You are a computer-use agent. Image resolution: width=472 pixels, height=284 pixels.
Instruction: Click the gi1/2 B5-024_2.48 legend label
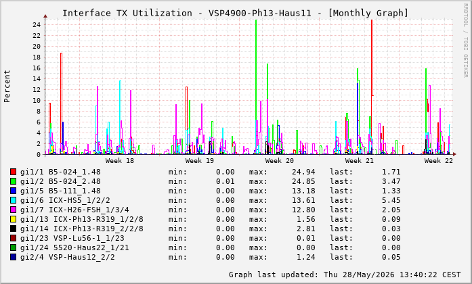tap(60, 181)
